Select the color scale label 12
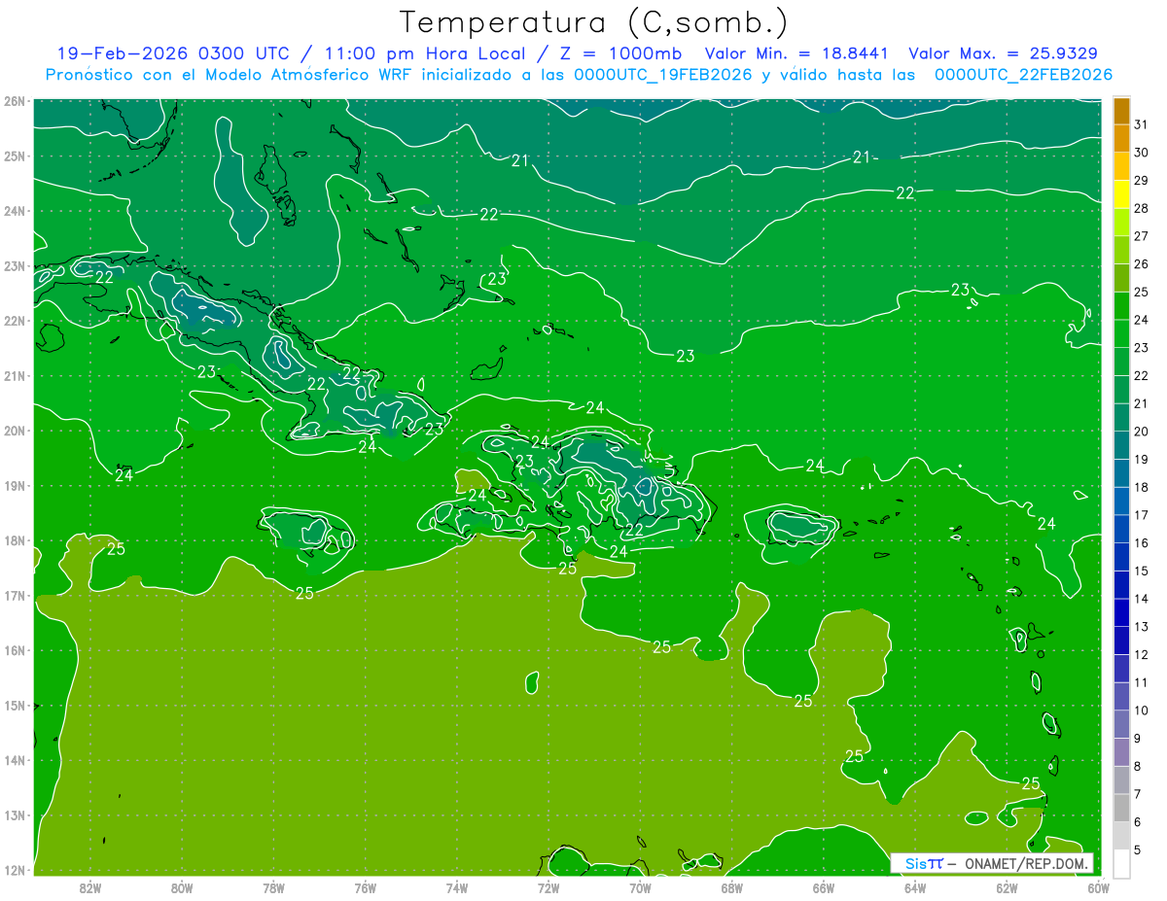This screenshot has width=1167, height=901. 1141,655
